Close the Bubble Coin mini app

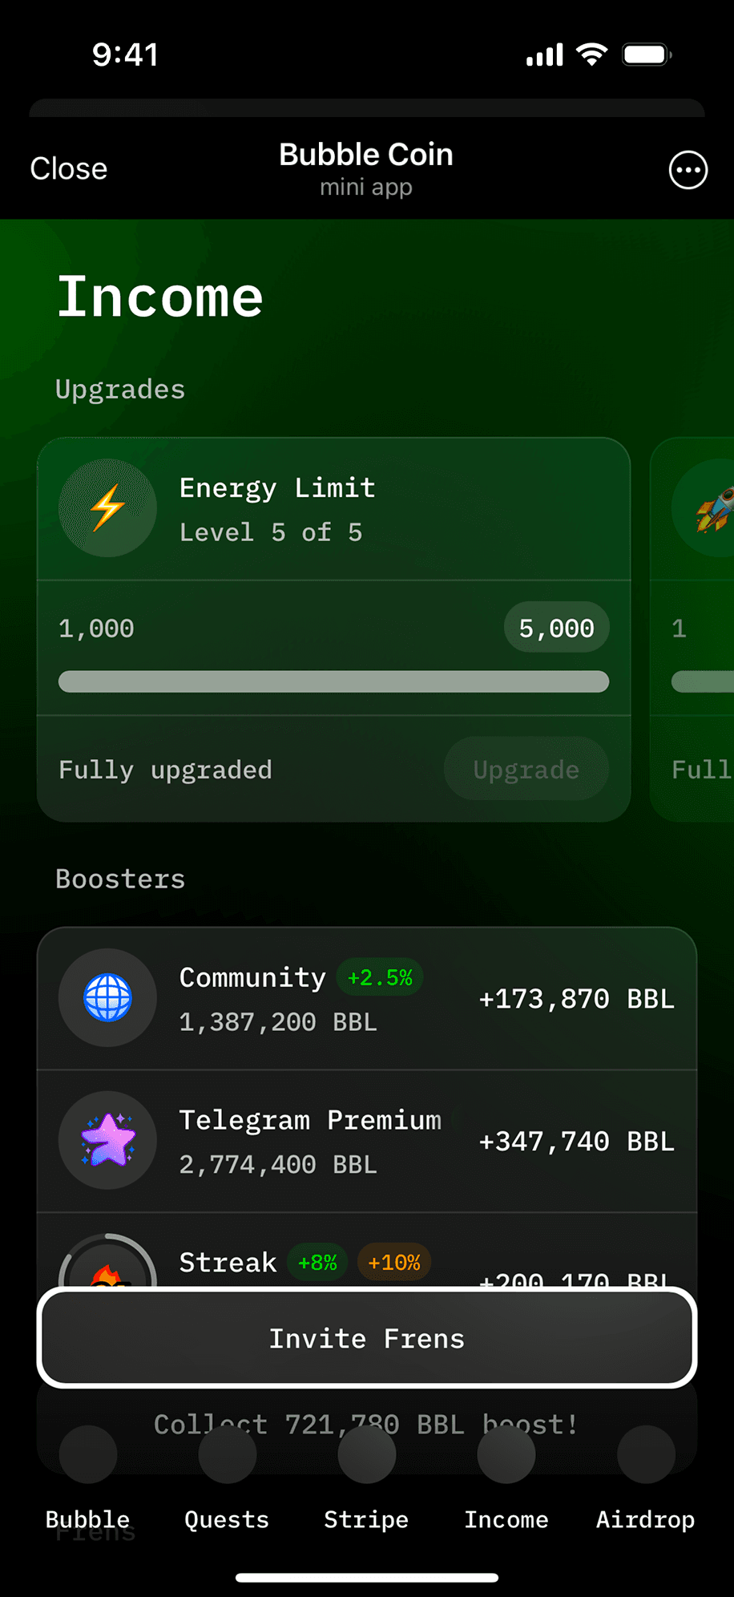pos(69,169)
